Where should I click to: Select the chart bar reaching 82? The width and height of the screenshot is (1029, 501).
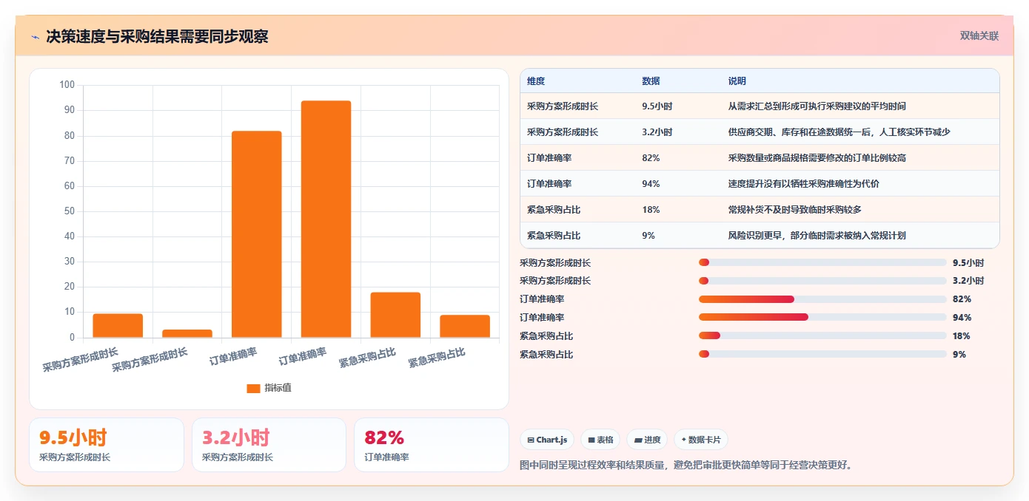pos(257,234)
